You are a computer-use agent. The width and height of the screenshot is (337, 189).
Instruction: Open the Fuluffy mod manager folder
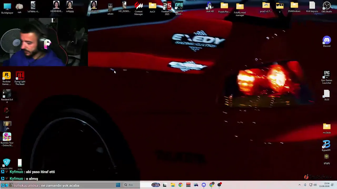point(240,10)
